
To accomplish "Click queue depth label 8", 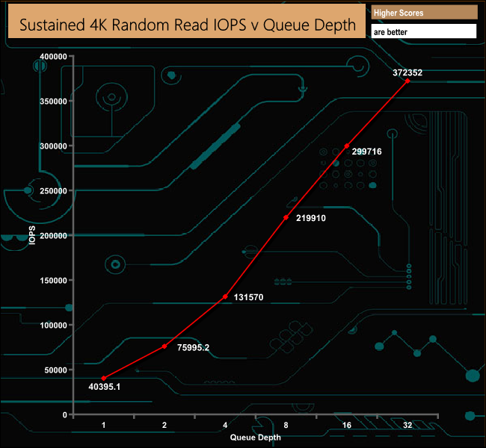I will tap(286, 425).
